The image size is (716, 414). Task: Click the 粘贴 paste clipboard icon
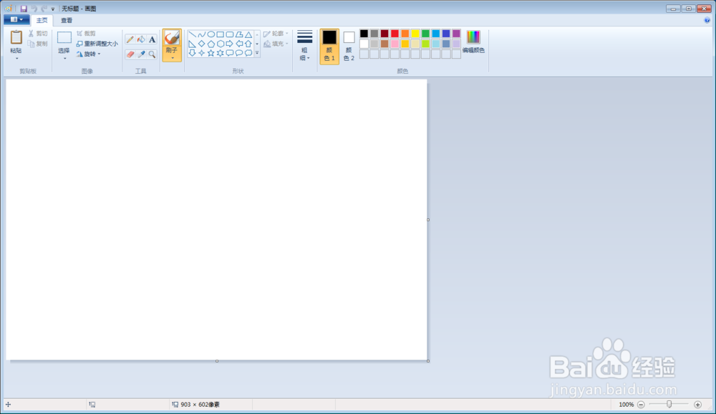click(x=16, y=37)
